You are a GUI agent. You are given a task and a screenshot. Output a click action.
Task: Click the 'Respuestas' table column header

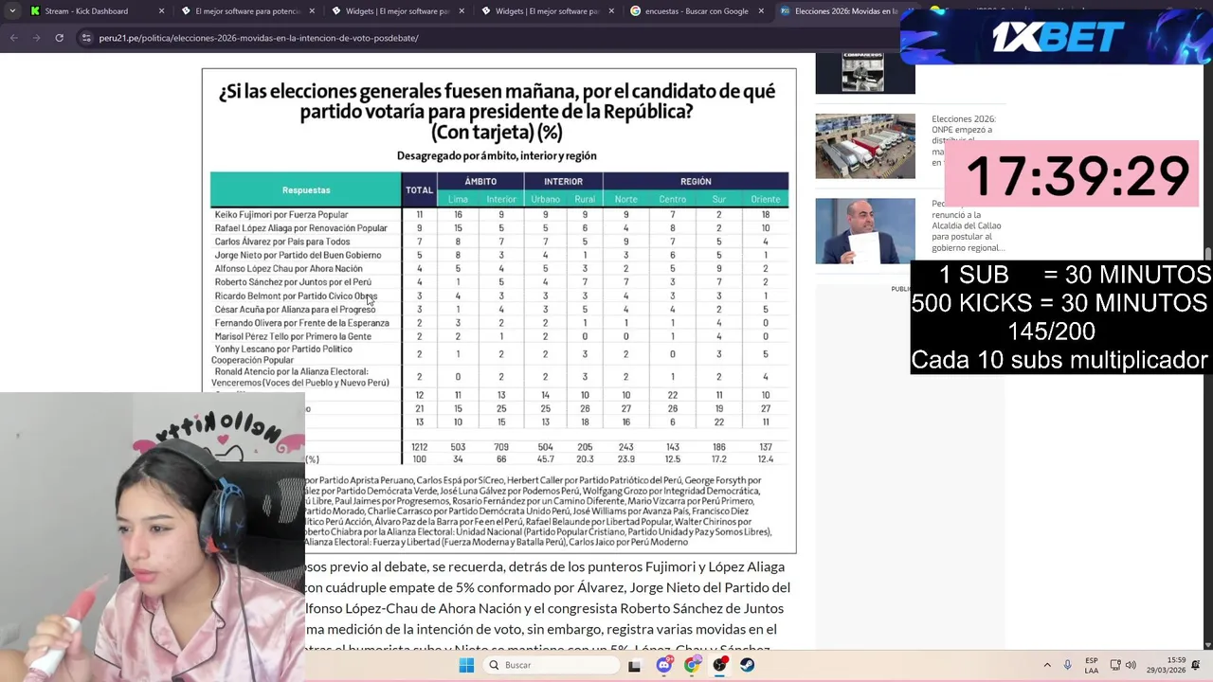[x=305, y=189]
